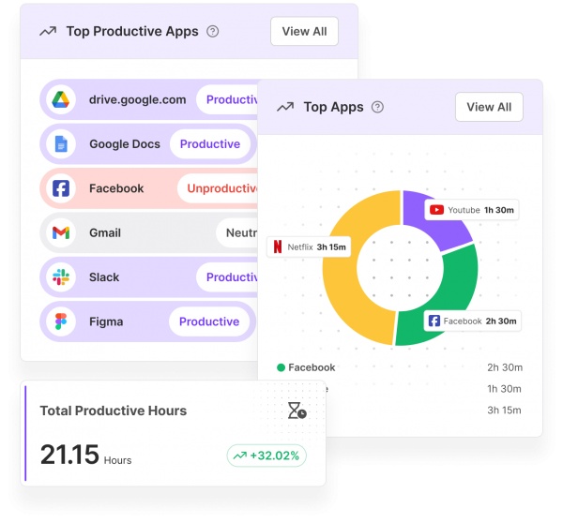Click the Youtube 1h 30m chart label
The image size is (563, 523).
[x=472, y=210]
